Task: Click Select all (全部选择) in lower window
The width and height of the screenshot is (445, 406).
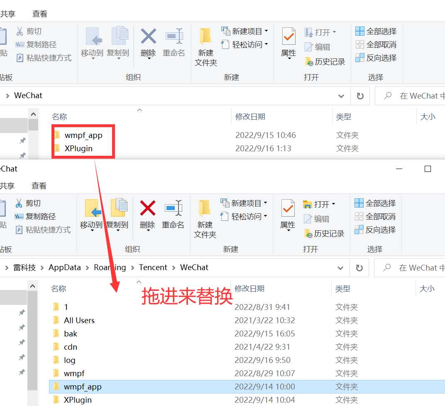Action: tap(375, 203)
